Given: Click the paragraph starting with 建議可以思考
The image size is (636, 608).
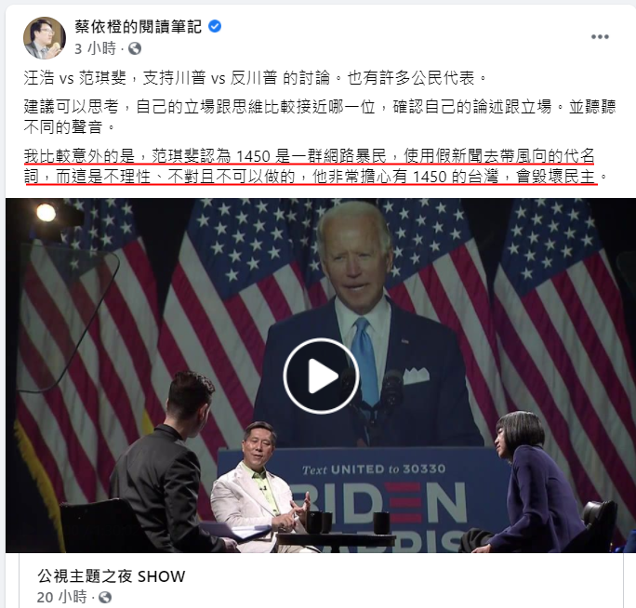Looking at the screenshot, I should (320, 117).
